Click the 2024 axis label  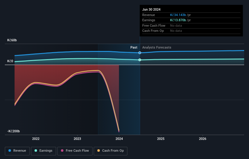point(119,139)
